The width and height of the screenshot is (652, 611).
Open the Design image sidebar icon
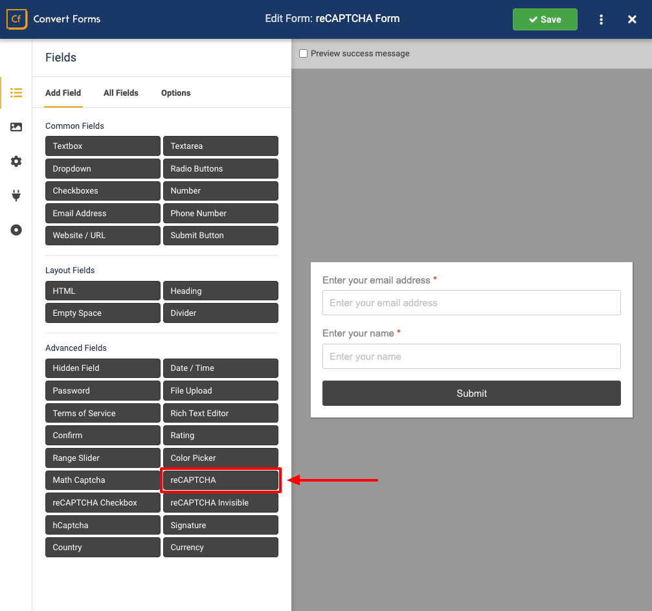(16, 128)
